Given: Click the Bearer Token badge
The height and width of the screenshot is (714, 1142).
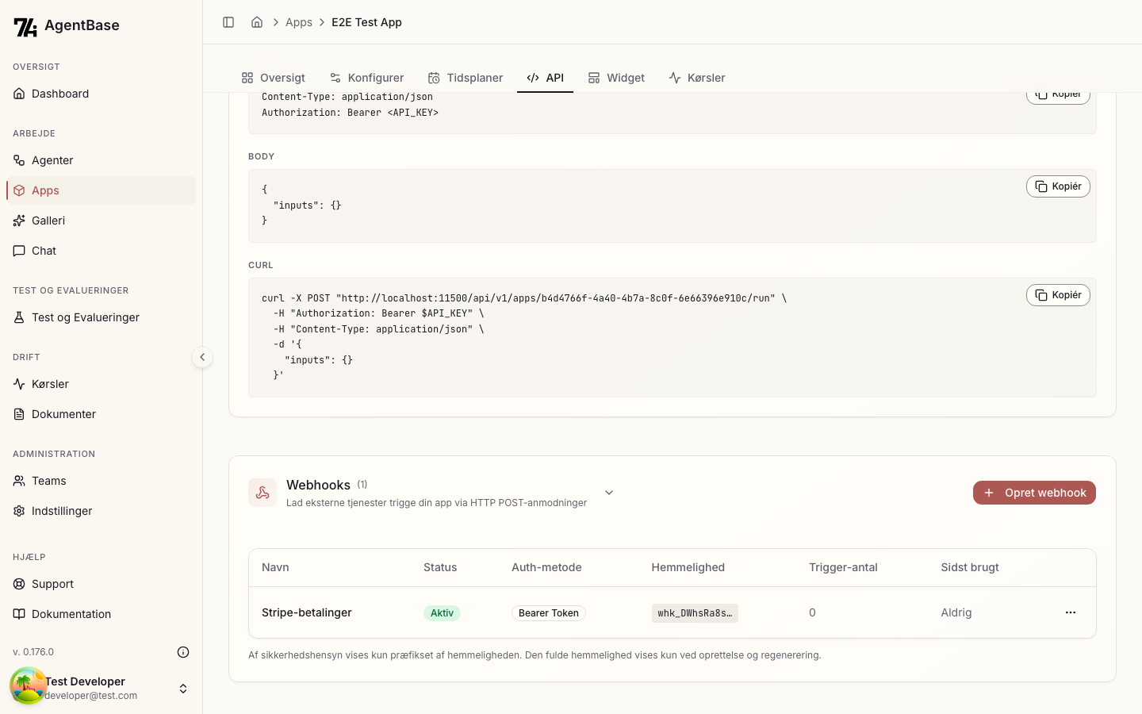Looking at the screenshot, I should (x=549, y=613).
